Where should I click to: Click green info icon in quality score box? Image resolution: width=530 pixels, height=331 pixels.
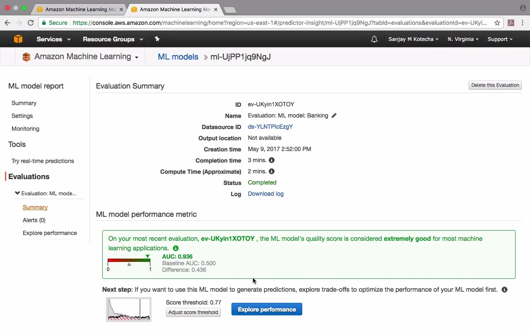[176, 248]
